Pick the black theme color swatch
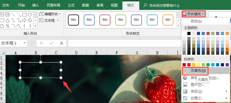Screen dimensions: 231x103 click(x=189, y=33)
